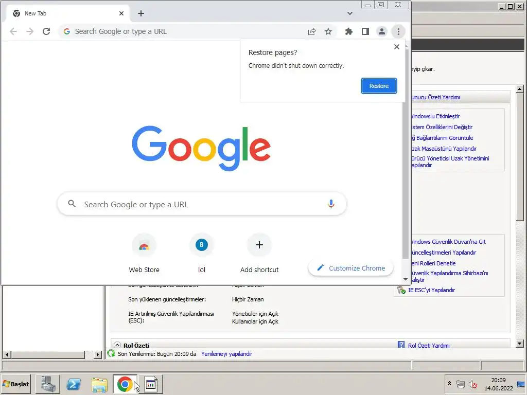
Task: Open Chrome extensions puzzle icon
Action: coord(349,31)
